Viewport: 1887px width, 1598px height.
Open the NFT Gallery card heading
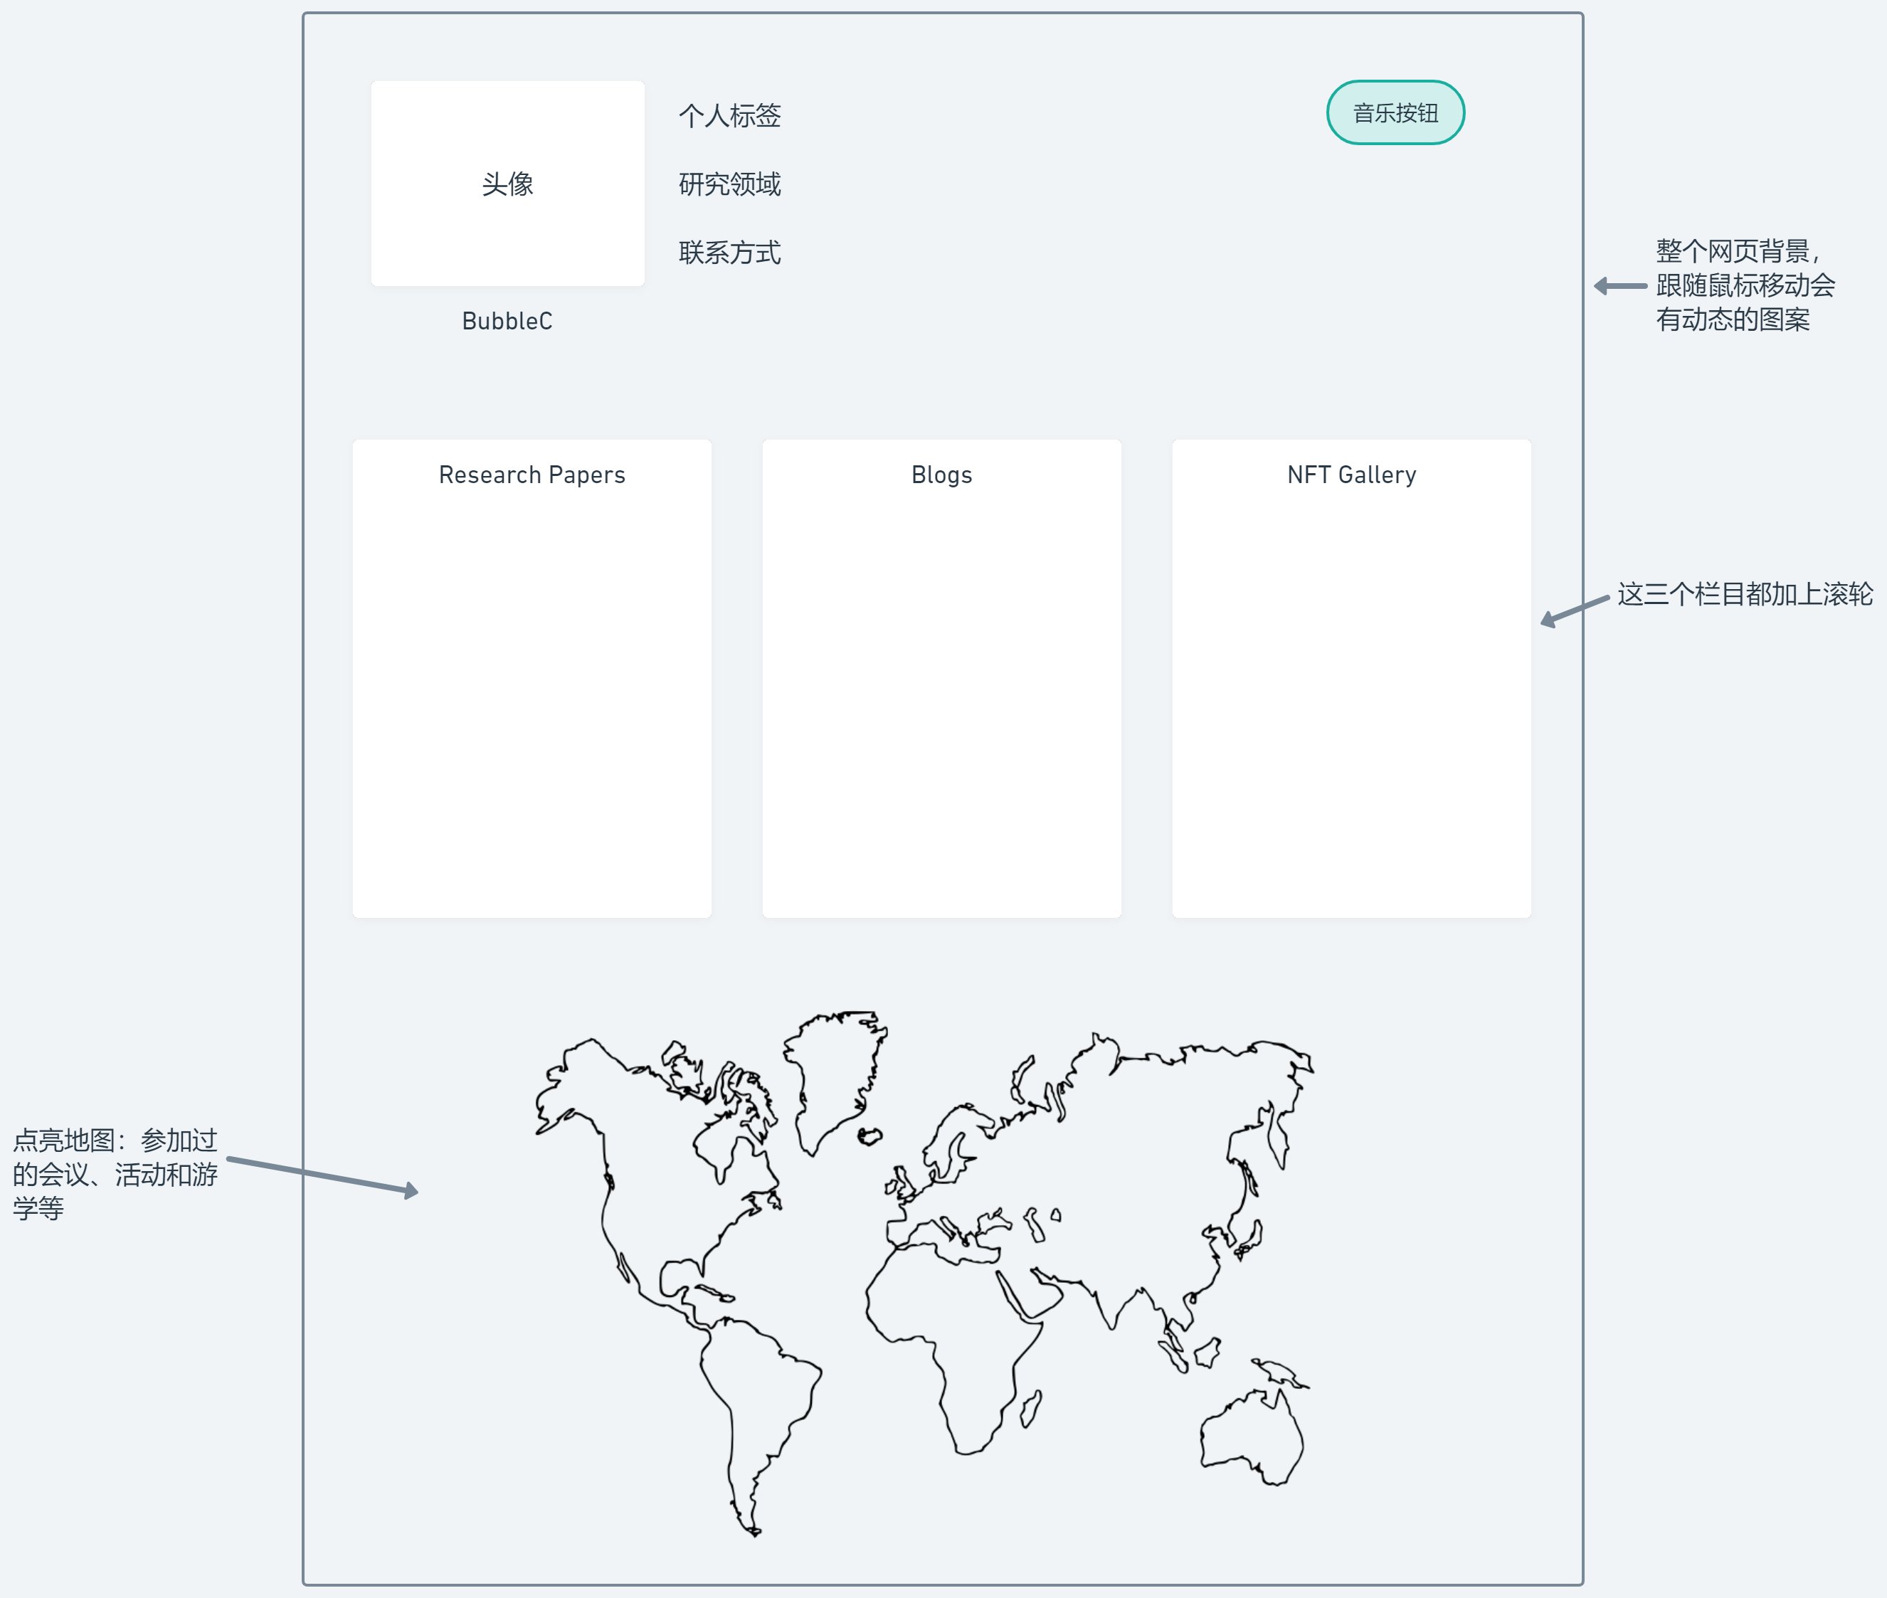(x=1352, y=475)
